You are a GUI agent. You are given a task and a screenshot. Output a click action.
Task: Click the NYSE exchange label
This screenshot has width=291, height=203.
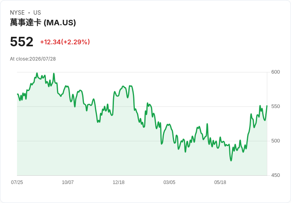pyautogui.click(x=17, y=13)
